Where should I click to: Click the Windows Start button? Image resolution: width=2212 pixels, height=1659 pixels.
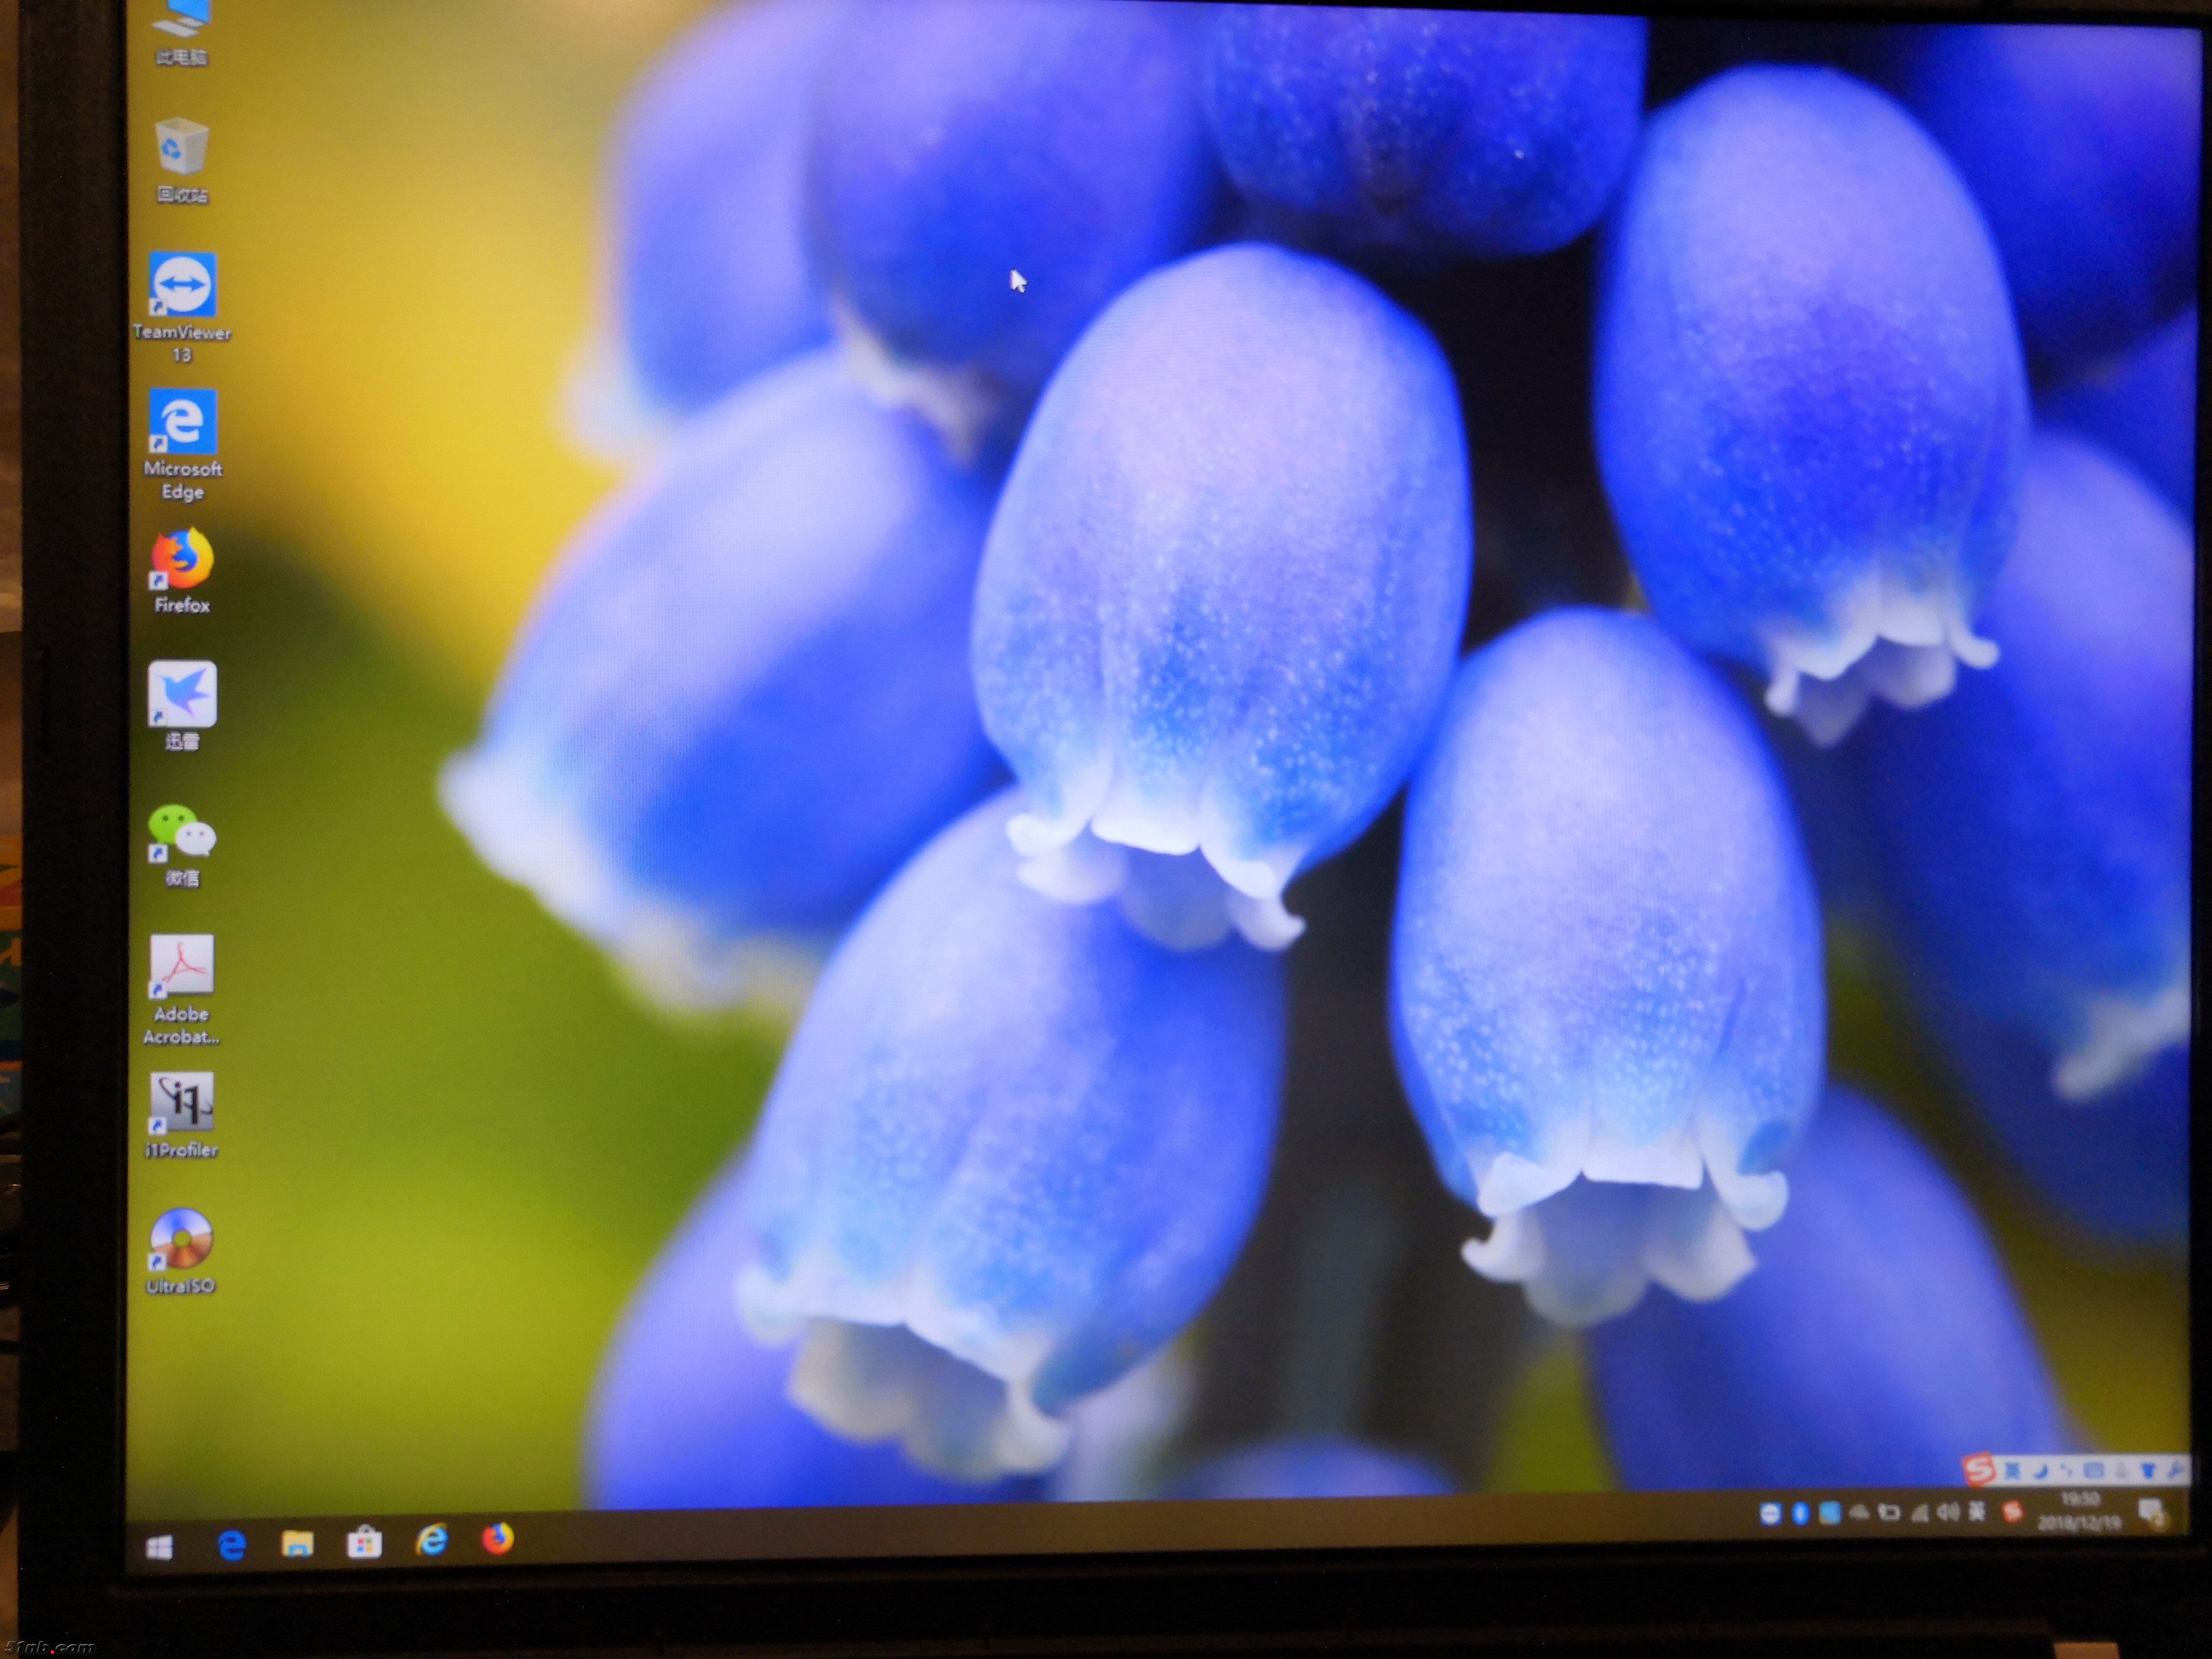159,1548
